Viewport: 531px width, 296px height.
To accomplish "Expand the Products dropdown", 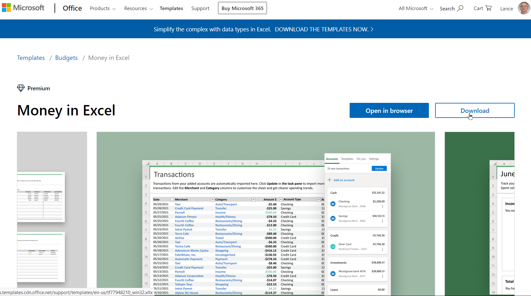I will (103, 8).
